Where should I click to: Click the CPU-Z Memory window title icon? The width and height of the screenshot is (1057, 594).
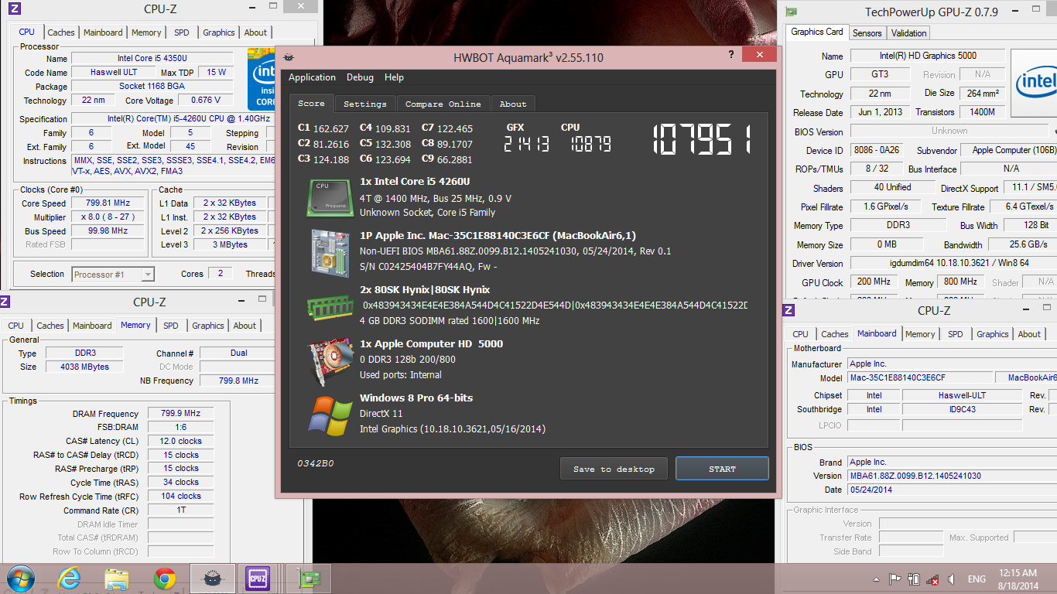click(5, 302)
